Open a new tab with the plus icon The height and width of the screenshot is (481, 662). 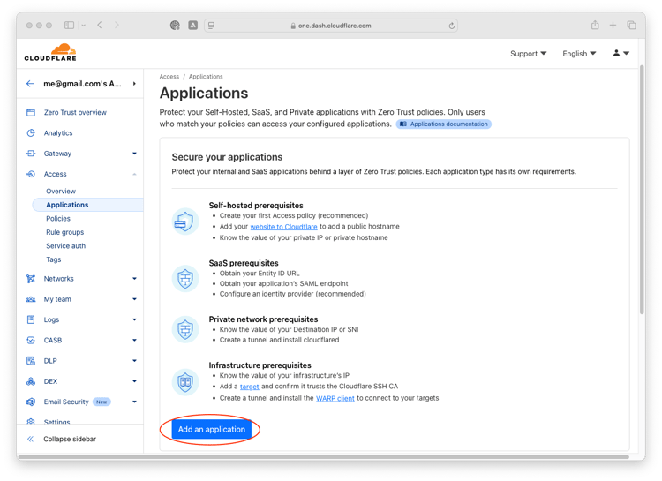coord(613,26)
